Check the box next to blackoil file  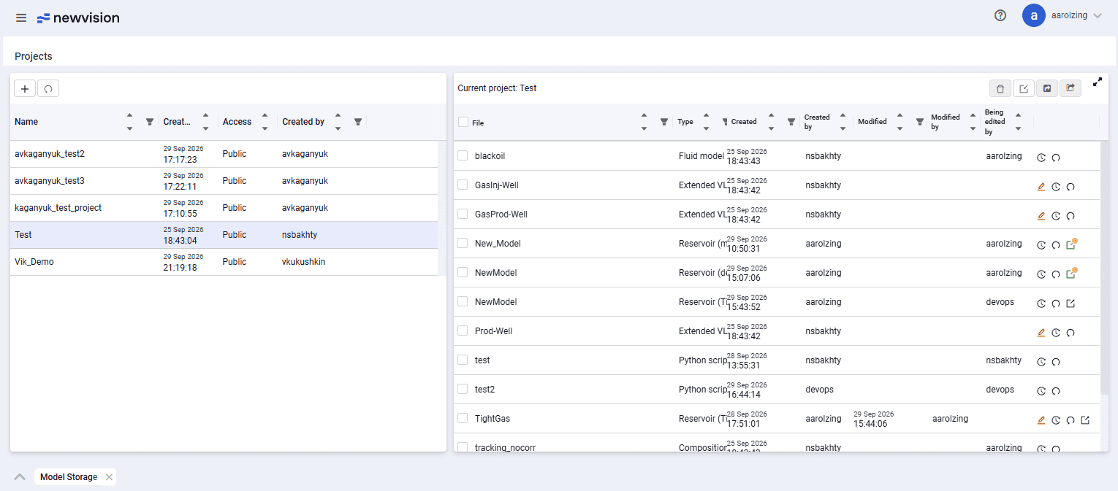[x=463, y=155]
